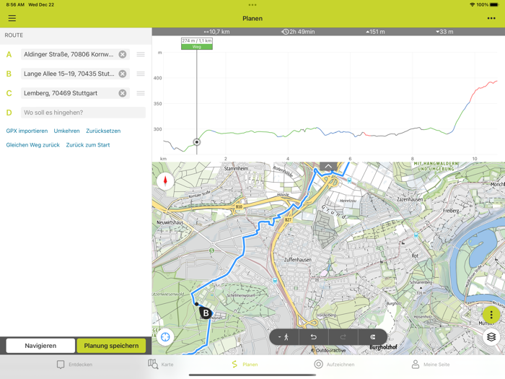Open the Entdecken tab

[x=75, y=365]
